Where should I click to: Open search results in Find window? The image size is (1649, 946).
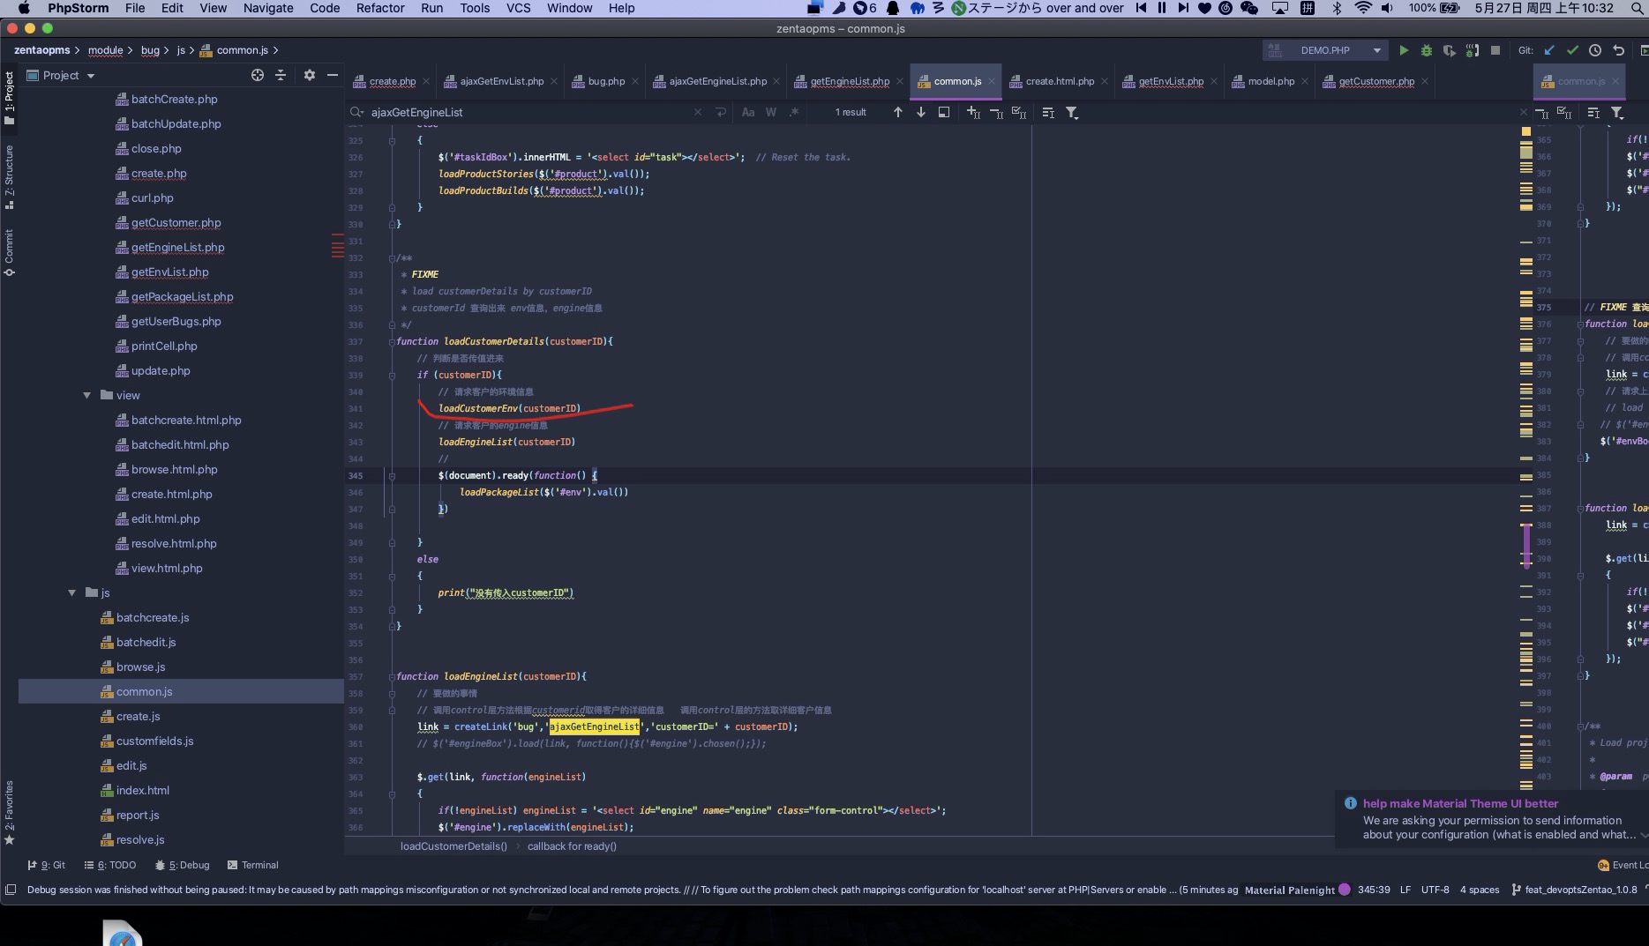(x=943, y=112)
